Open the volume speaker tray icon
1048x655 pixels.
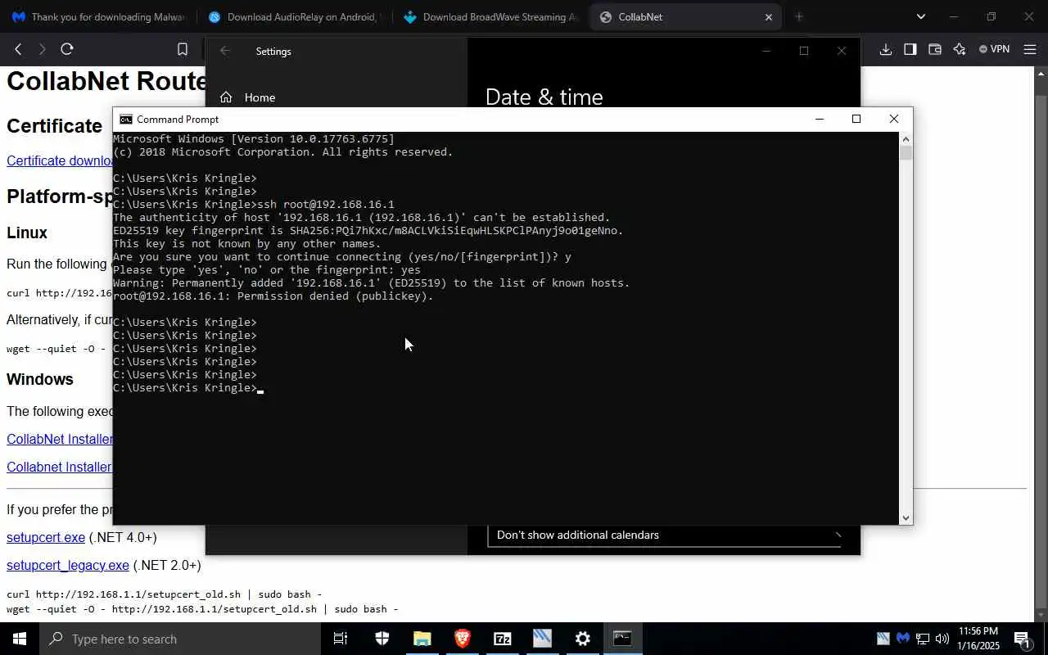(x=942, y=639)
